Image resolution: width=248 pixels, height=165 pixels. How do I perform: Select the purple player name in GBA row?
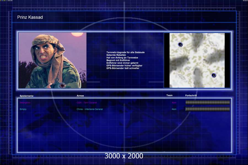coord(25,103)
